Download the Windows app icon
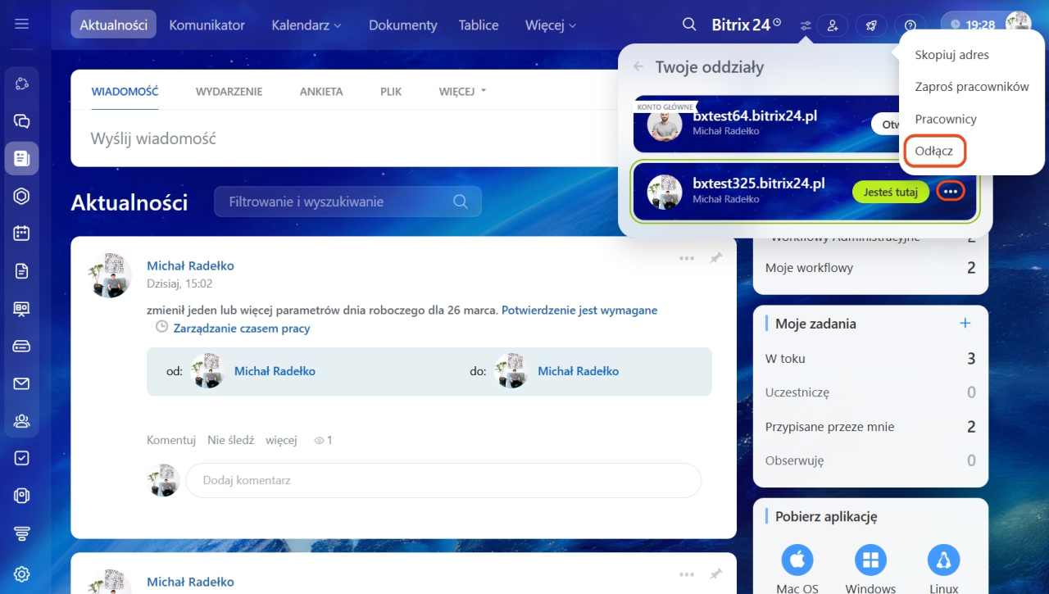 coord(870,560)
